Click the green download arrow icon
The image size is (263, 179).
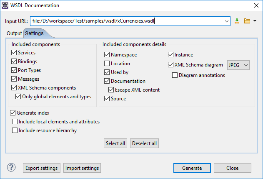pyautogui.click(x=237, y=21)
